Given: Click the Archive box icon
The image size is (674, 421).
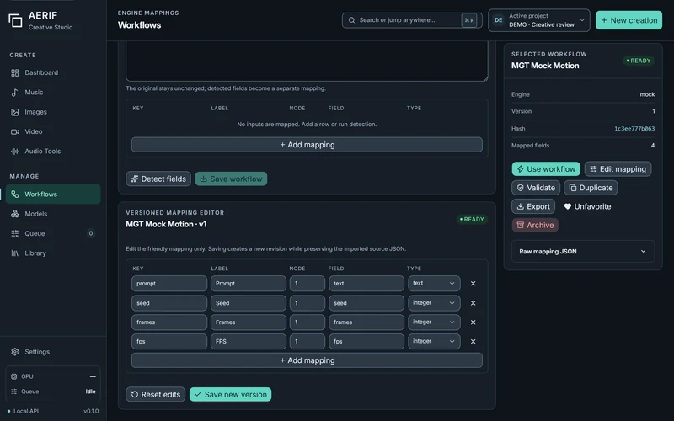Looking at the screenshot, I should coord(520,225).
